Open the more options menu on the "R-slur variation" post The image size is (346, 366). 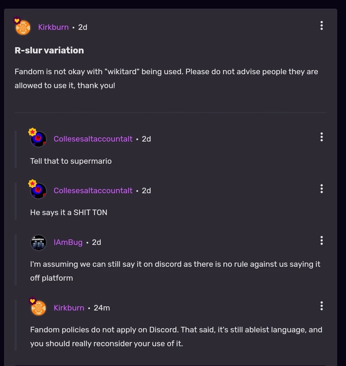pos(322,26)
